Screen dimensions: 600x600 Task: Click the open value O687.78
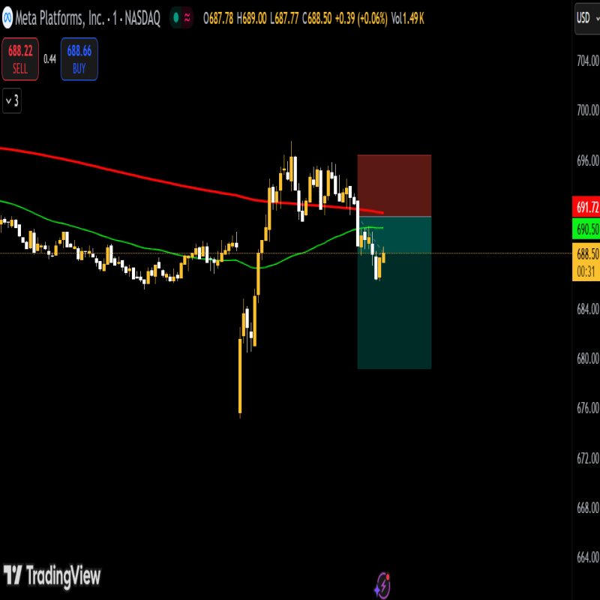click(218, 18)
